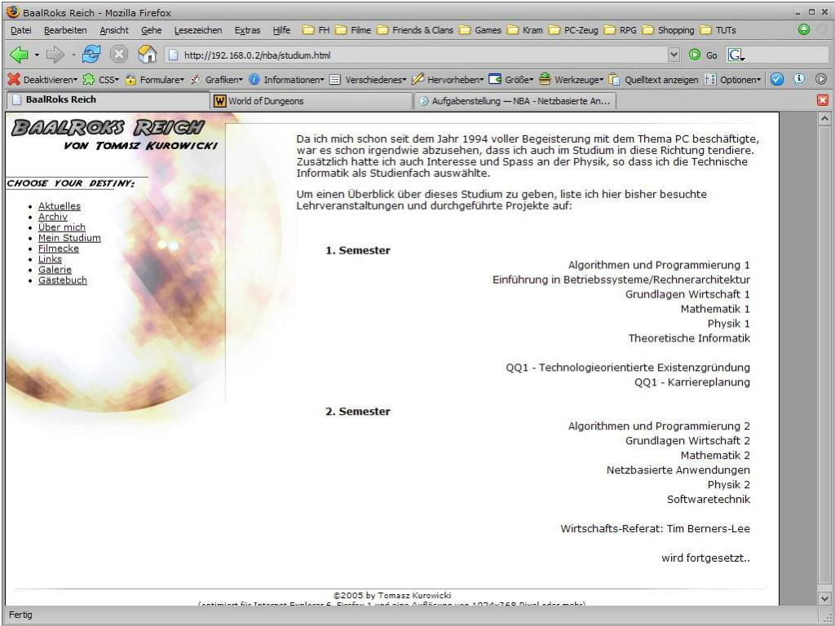Open the back history dropdown arrow
835x626 pixels.
coord(37,55)
